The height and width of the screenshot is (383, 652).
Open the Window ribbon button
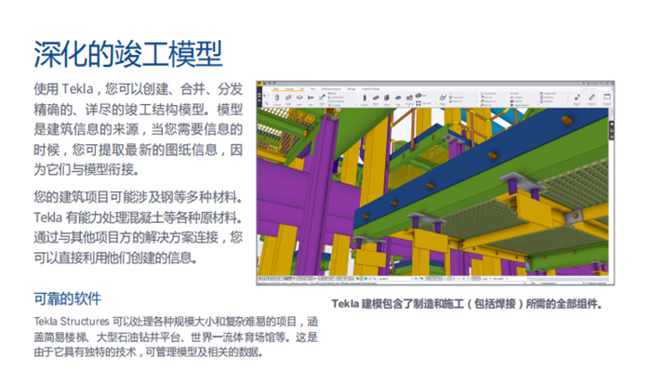(607, 99)
